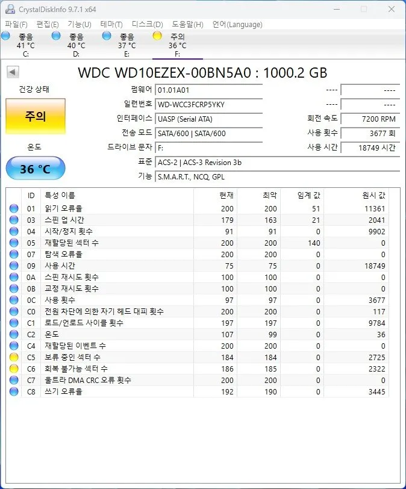Image resolution: width=406 pixels, height=489 pixels.
Task: Click the blue status dot for 07 탐색 오류율
Action: click(x=14, y=254)
